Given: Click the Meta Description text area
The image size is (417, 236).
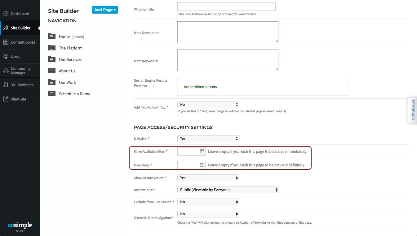Looking at the screenshot, I should click(x=228, y=32).
